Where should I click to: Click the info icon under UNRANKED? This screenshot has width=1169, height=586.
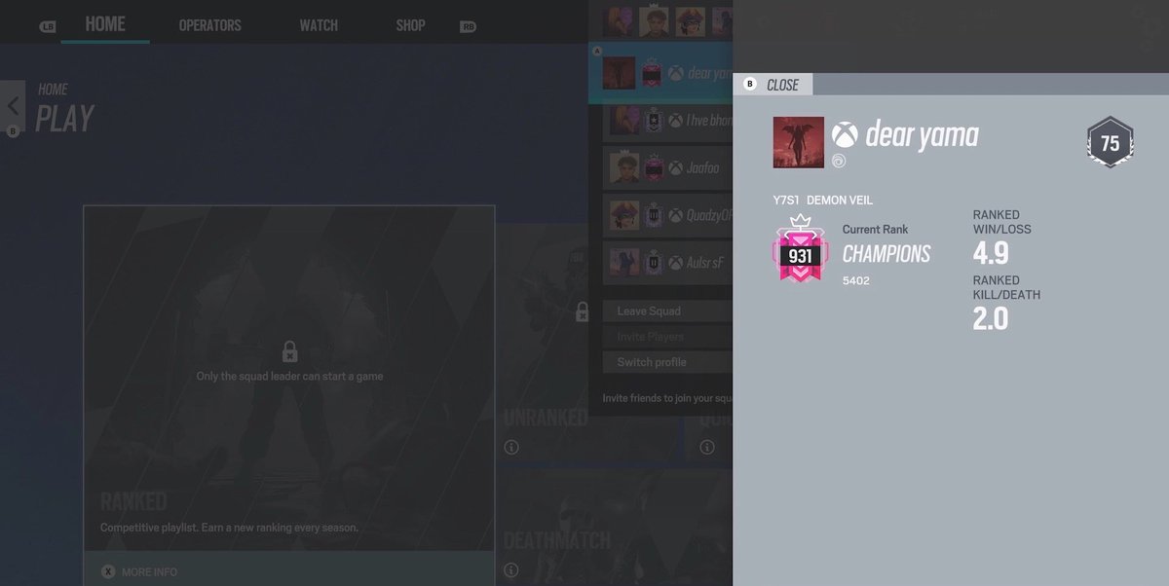pos(511,448)
